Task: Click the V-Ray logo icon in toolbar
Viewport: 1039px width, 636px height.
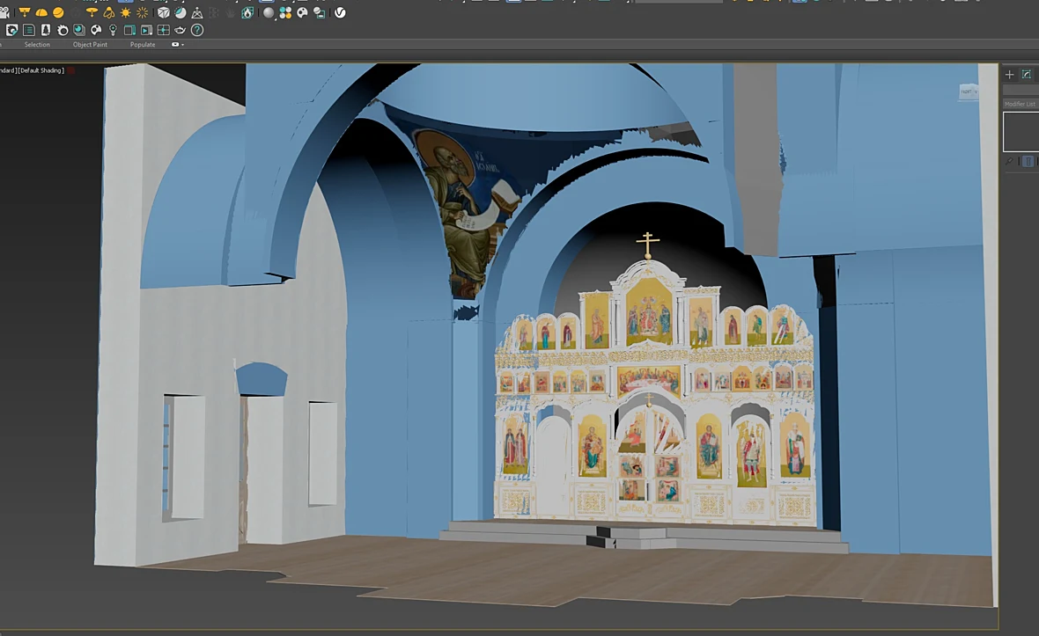Action: click(x=340, y=12)
